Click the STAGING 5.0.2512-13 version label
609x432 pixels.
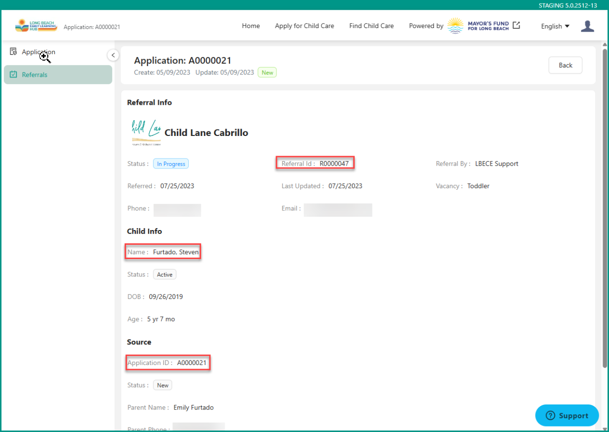568,5
